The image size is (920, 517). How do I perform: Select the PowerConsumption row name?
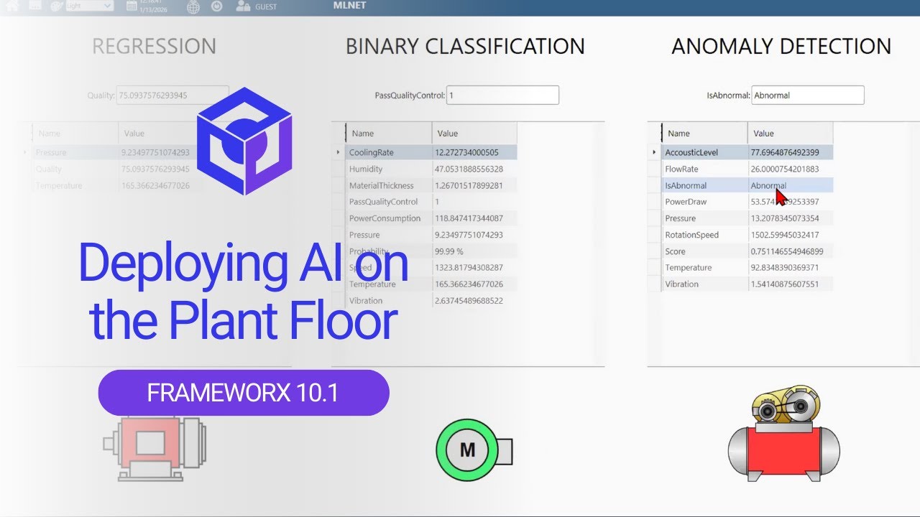[x=385, y=218]
